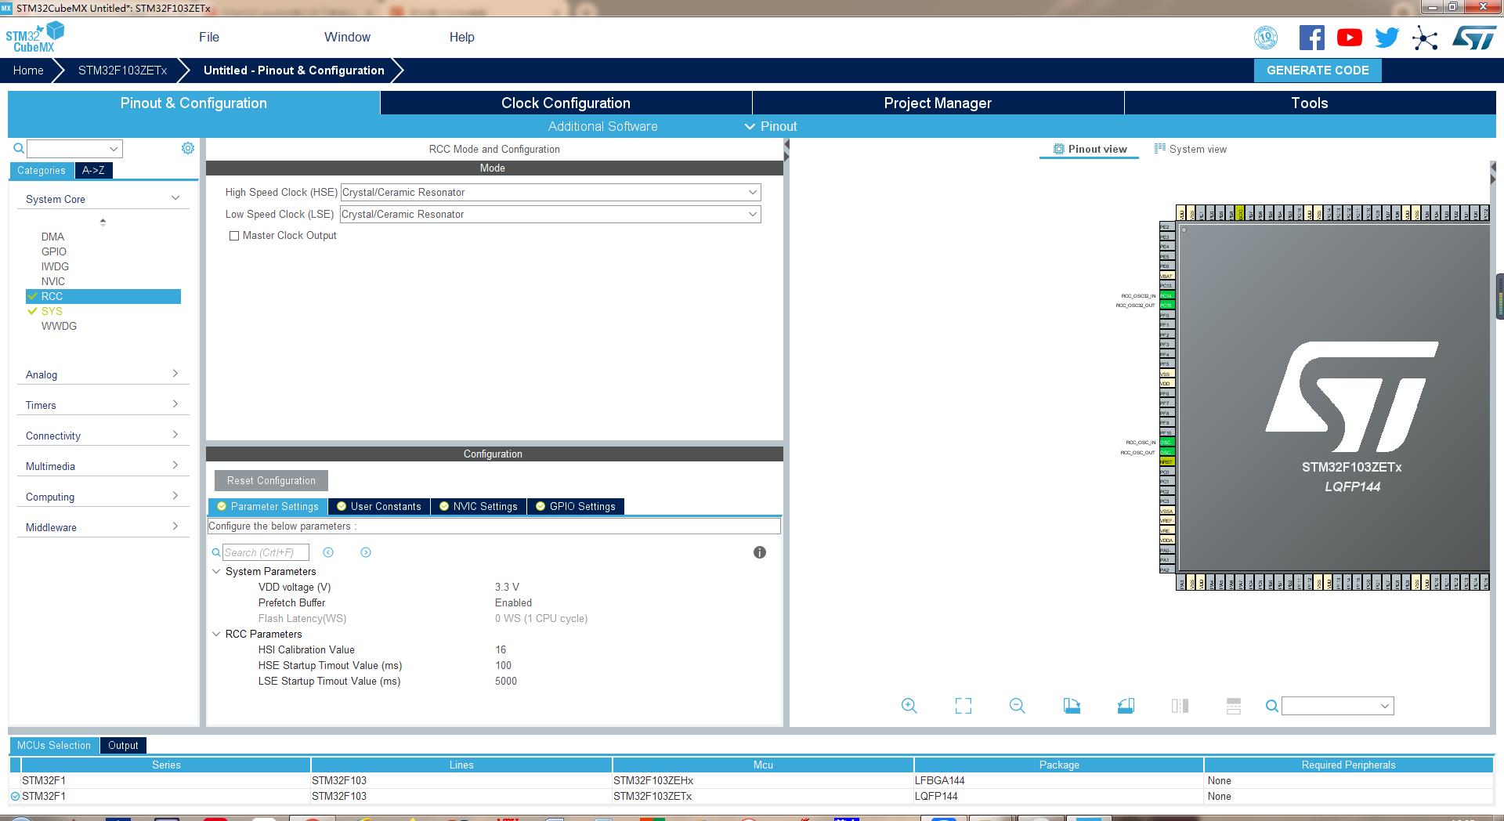The image size is (1504, 821).
Task: Select the STM32F103ZEHx row in MCU list
Action: 751,780
